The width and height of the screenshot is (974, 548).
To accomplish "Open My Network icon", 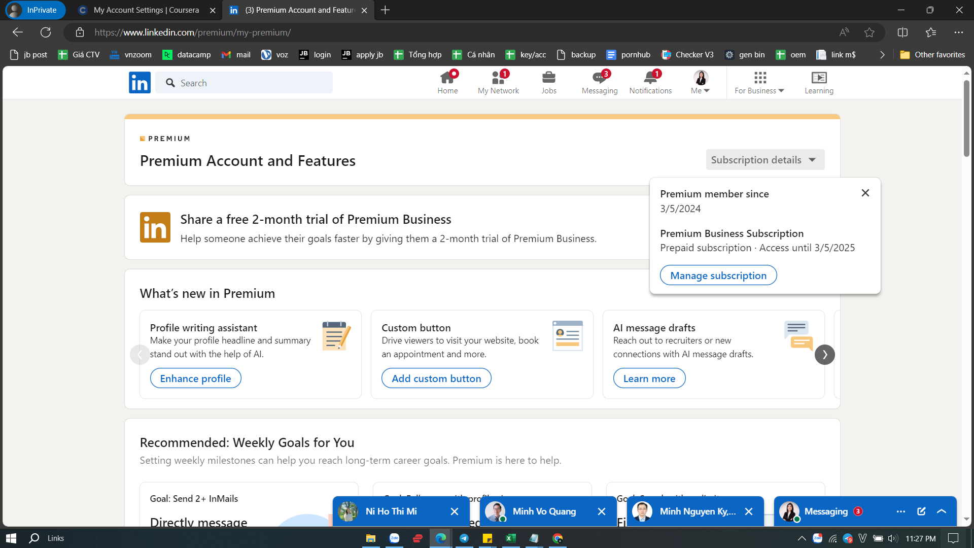I will [498, 83].
